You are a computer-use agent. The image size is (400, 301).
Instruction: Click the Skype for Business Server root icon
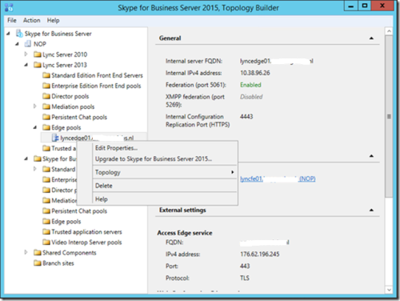pos(19,34)
